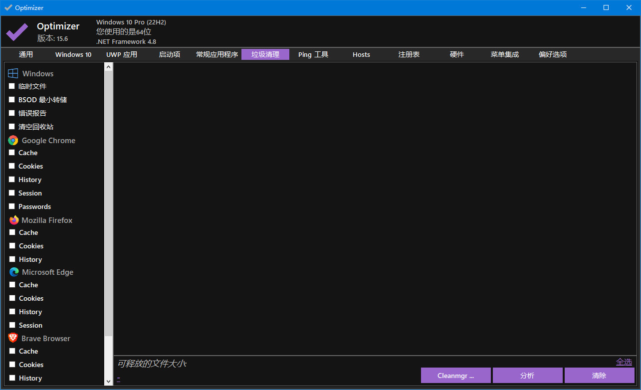Enable Brave Browser History checkbox
Screen dimensions: 641x390
pos(12,378)
